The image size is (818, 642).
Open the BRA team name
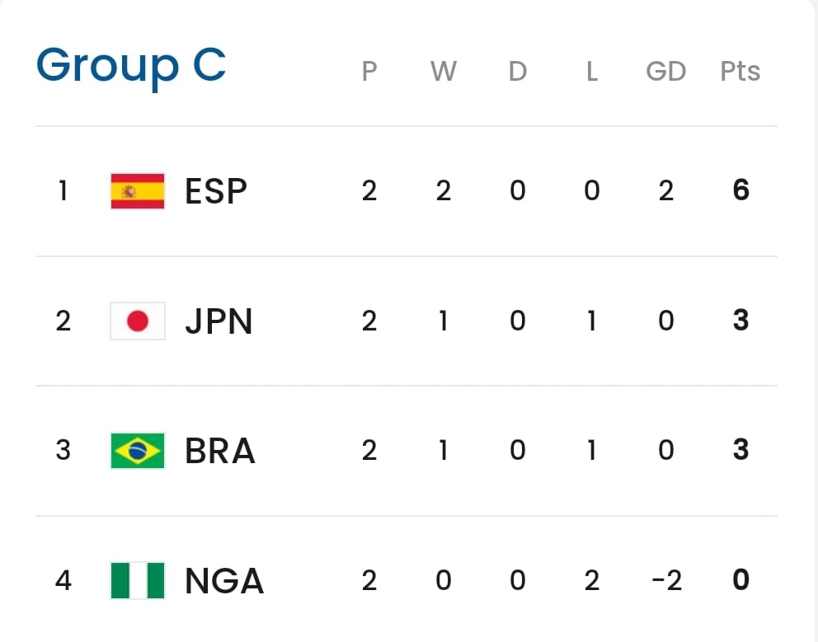[x=220, y=451]
